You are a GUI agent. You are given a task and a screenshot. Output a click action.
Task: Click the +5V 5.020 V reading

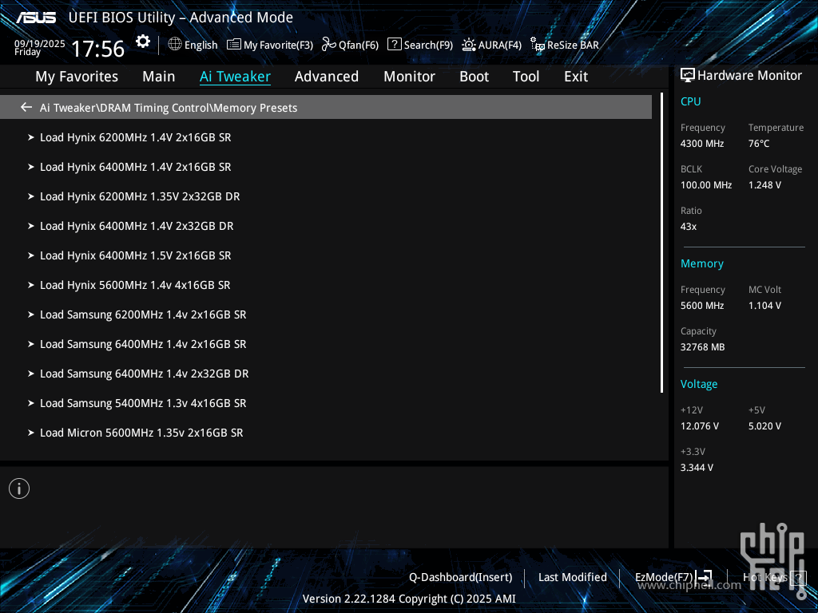[764, 426]
